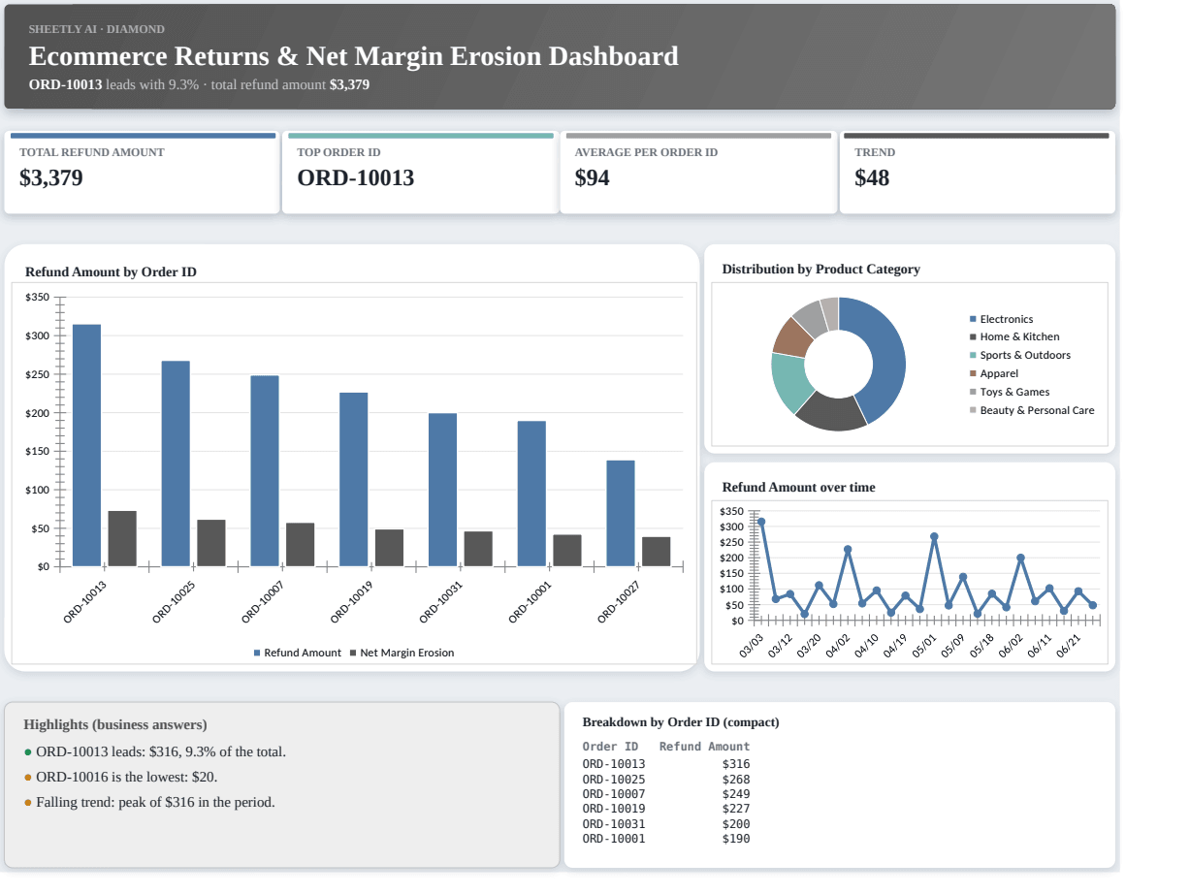Viewport: 1190px width, 894px height.
Task: Click the 05/01 date label on line chart
Action: (923, 646)
